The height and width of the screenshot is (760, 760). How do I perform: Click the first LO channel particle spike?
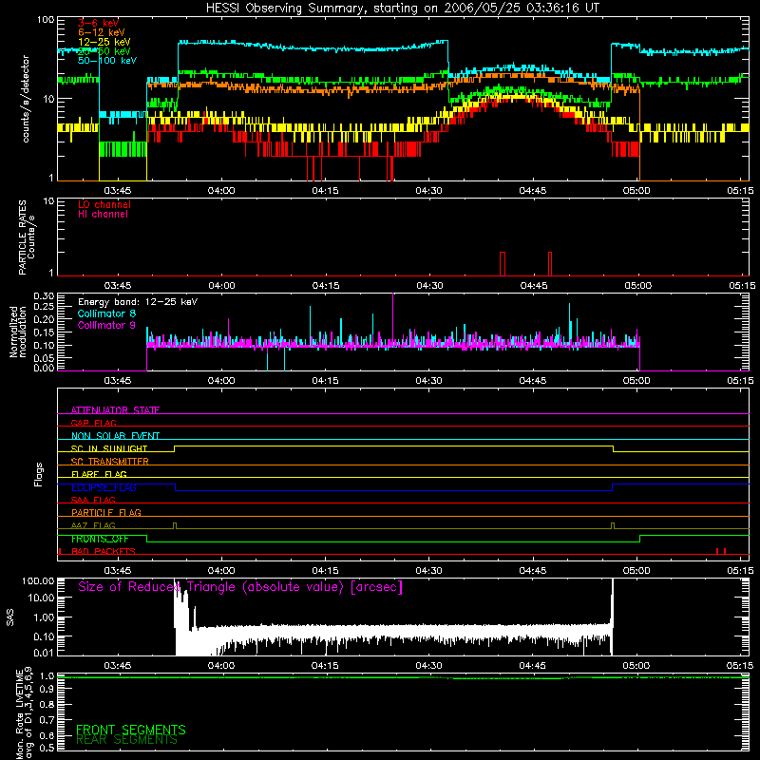503,264
